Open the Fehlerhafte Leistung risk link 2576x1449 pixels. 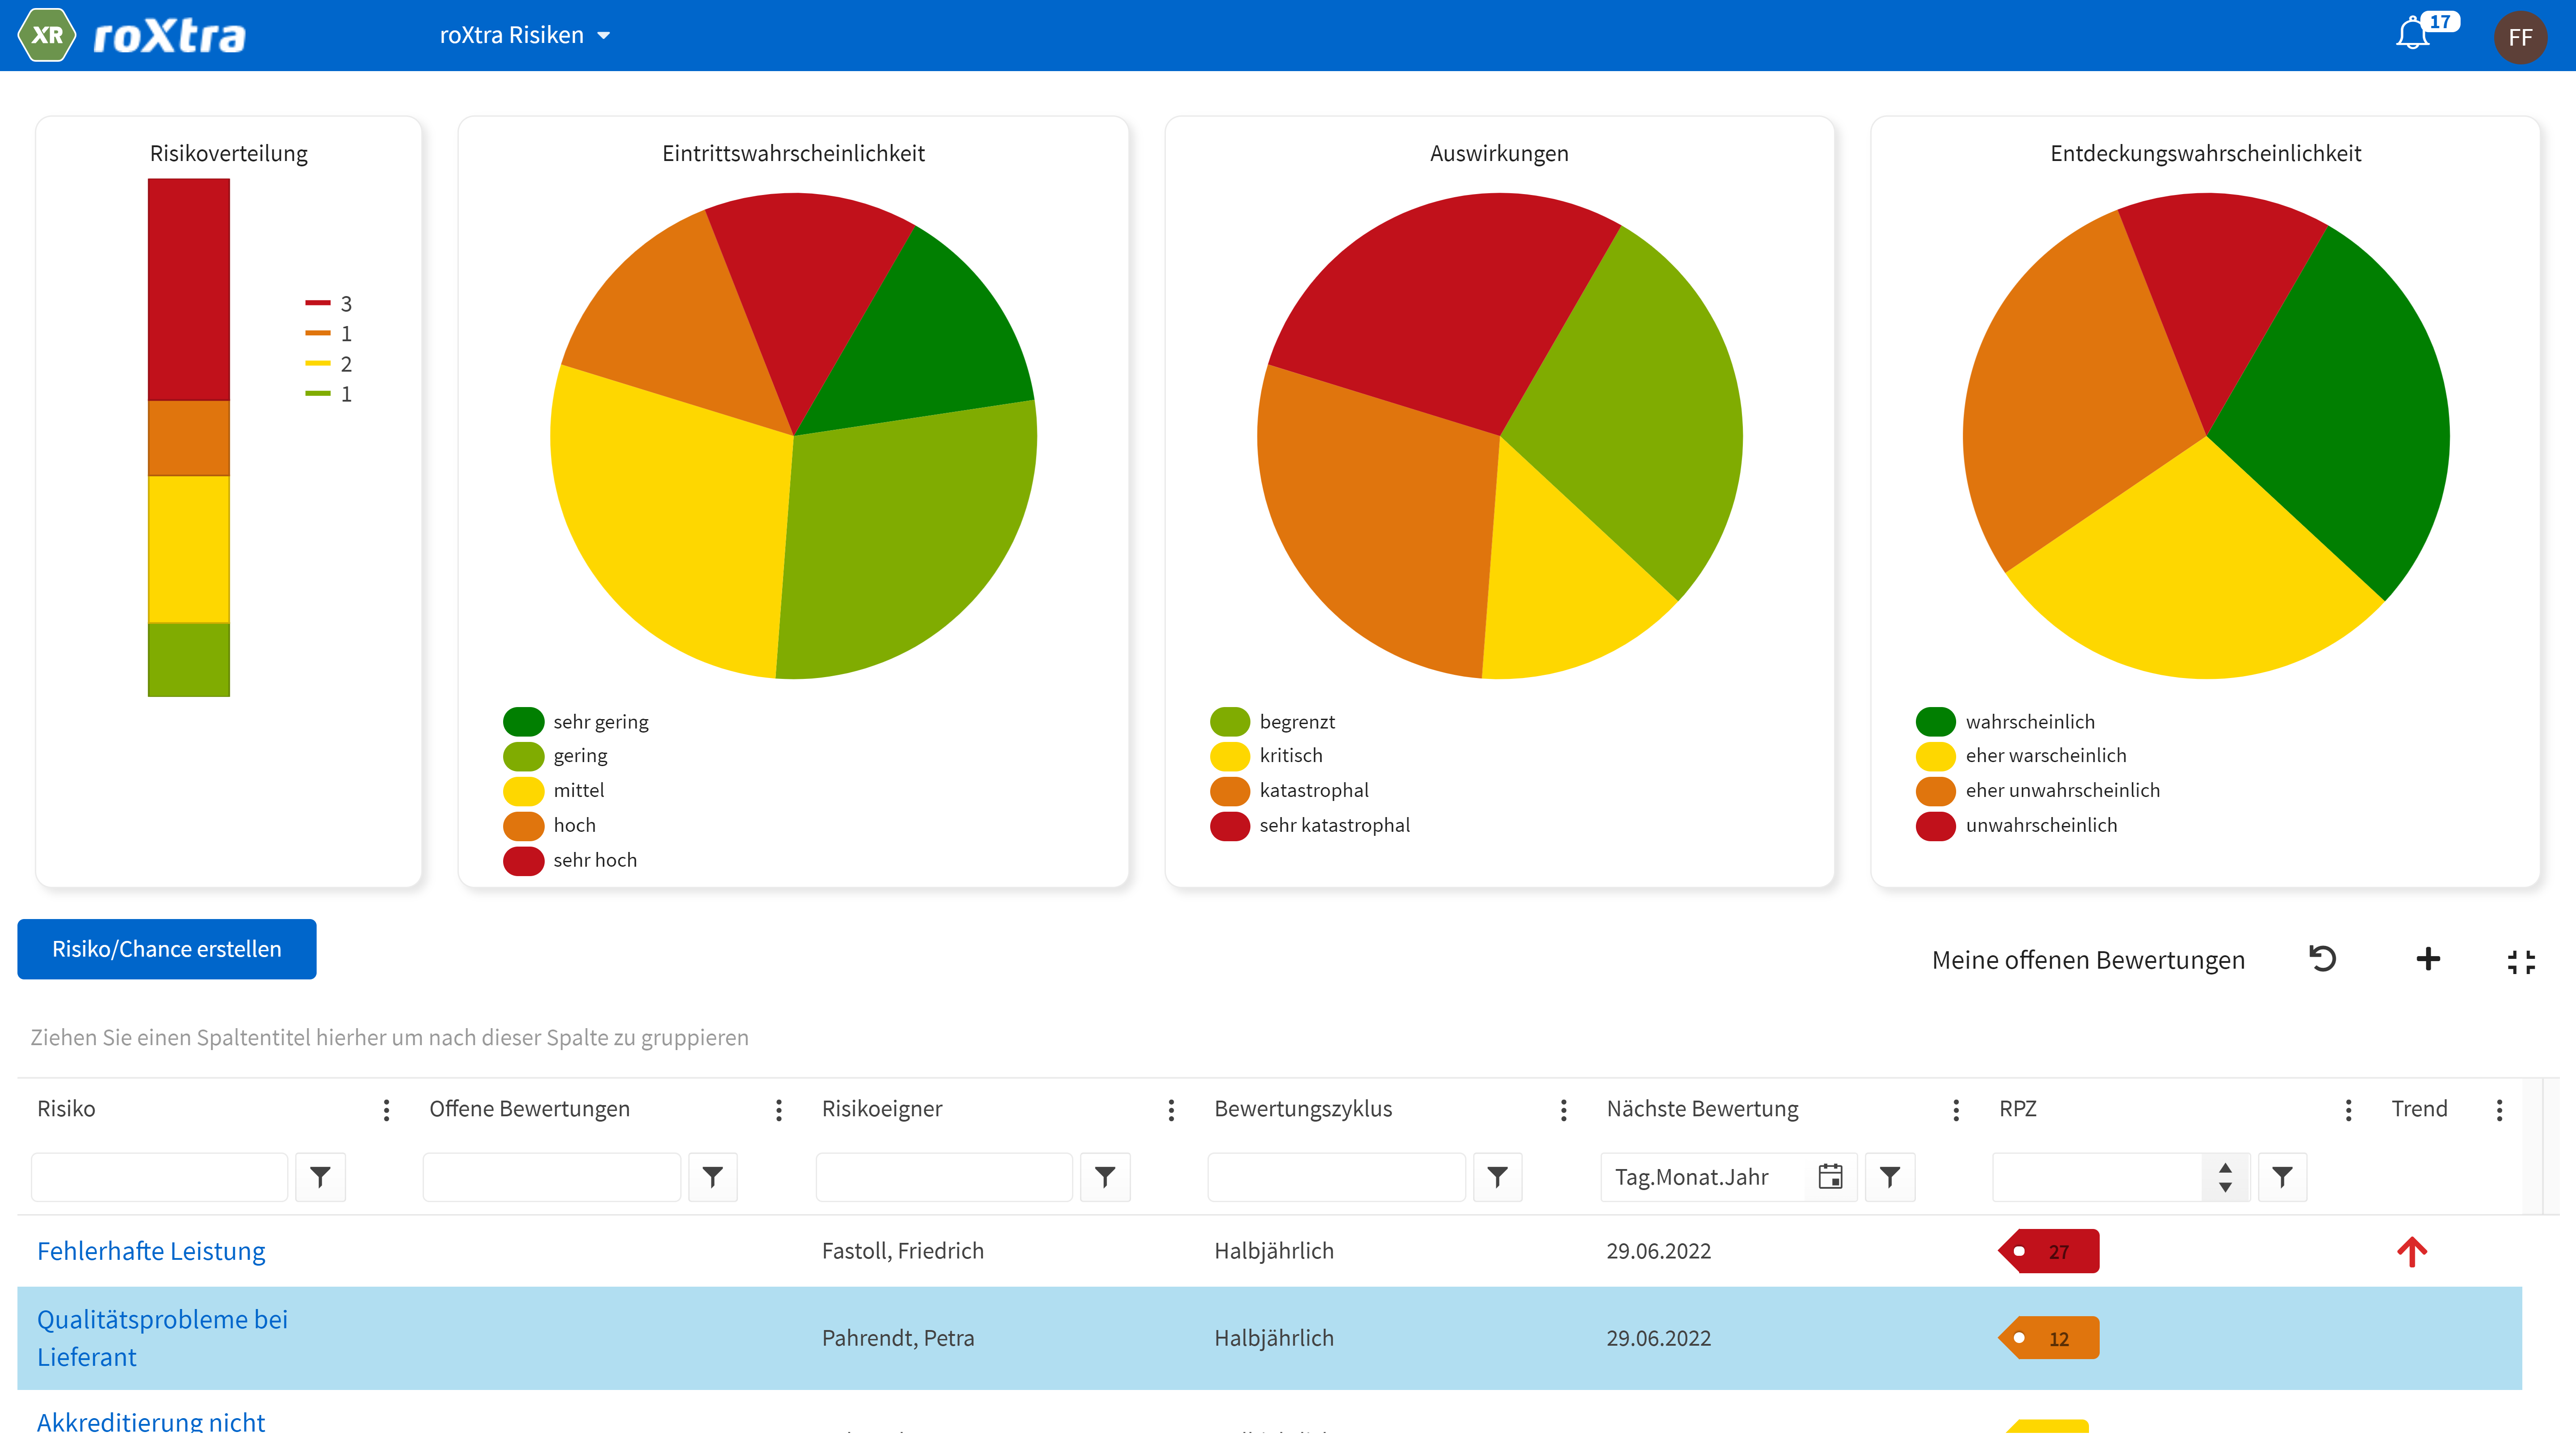[151, 1251]
